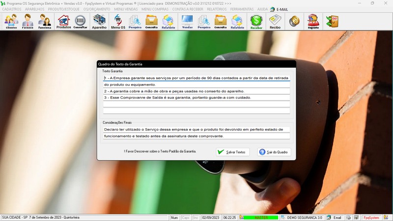Open the FERRAMENTAS menu
The image size is (393, 221).
[x=242, y=9]
